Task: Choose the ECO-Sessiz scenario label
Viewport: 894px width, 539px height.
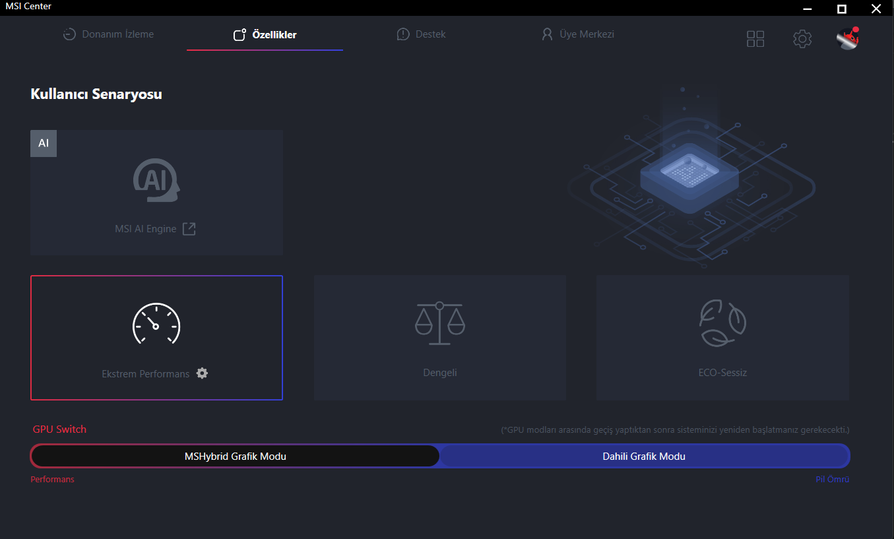Action: coord(723,373)
